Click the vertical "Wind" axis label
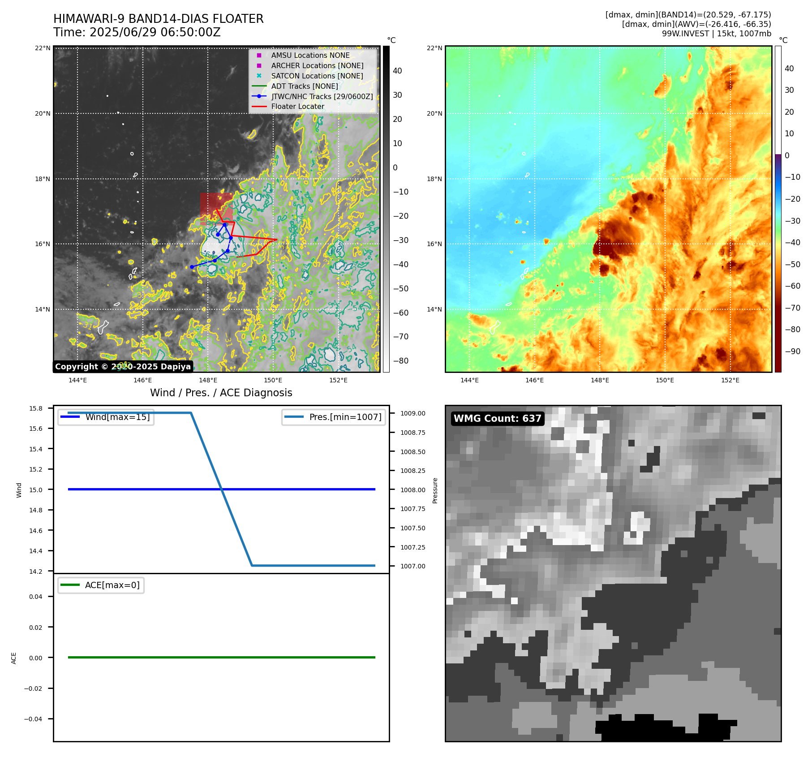This screenshot has width=812, height=758. click(x=19, y=490)
